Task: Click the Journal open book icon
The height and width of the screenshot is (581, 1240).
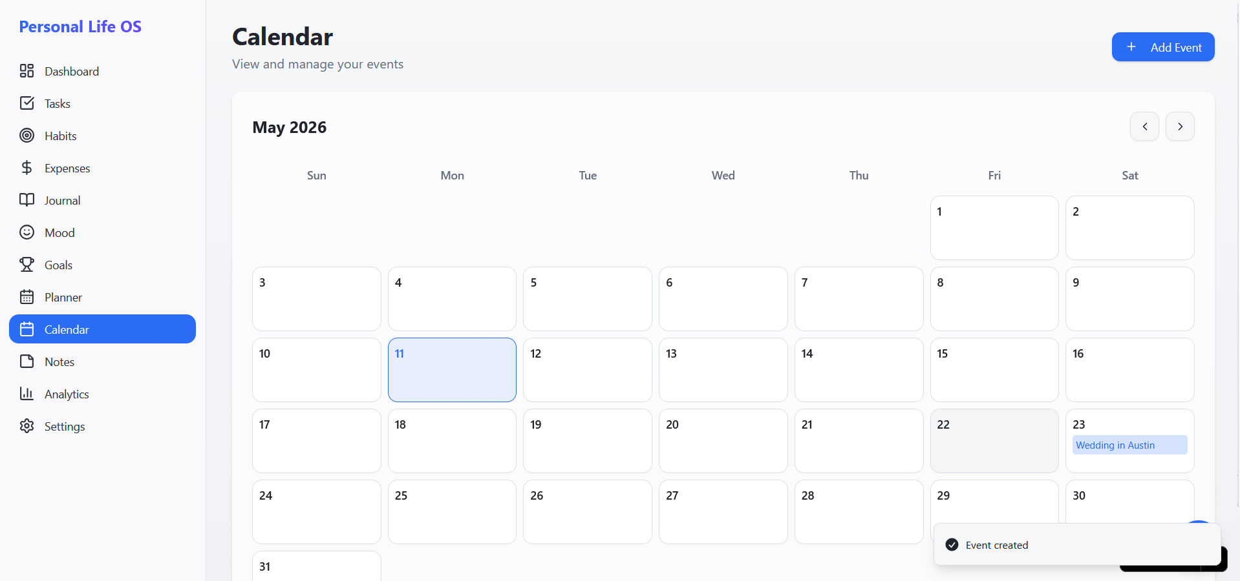Action: [x=27, y=200]
